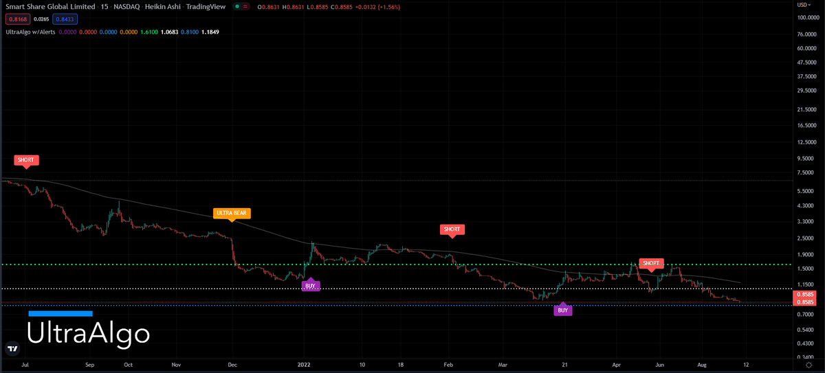This screenshot has width=825, height=373.
Task: Click the sell price 0.8168 button
Action: point(16,19)
